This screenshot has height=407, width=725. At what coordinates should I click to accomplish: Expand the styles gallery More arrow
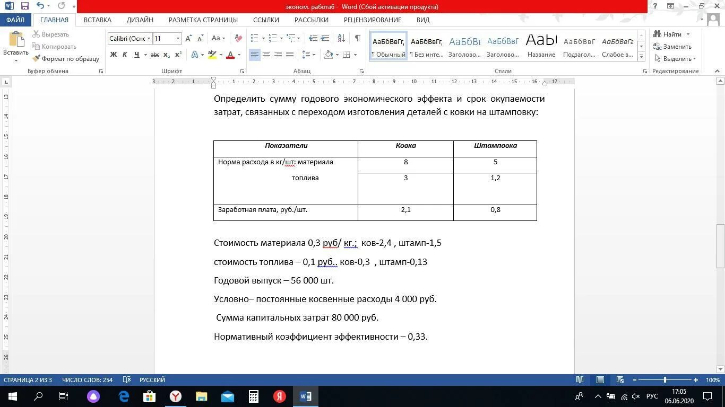[642, 56]
